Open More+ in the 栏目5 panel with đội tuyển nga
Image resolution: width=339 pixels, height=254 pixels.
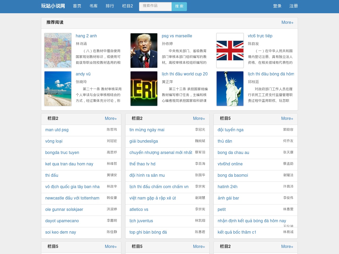[x=287, y=119]
